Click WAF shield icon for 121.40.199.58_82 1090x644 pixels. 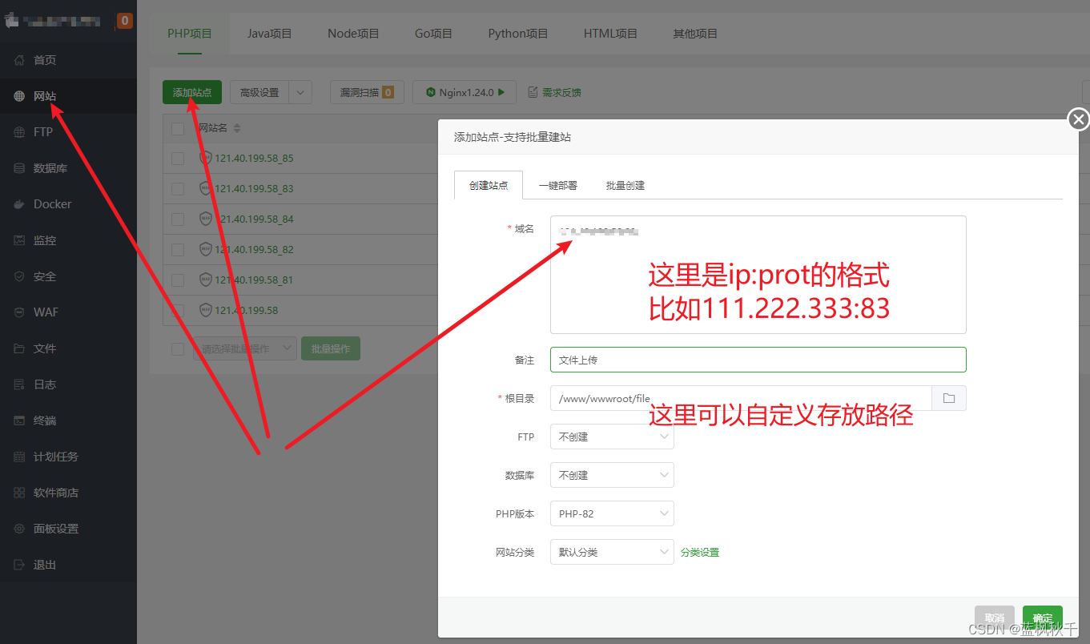click(x=205, y=249)
